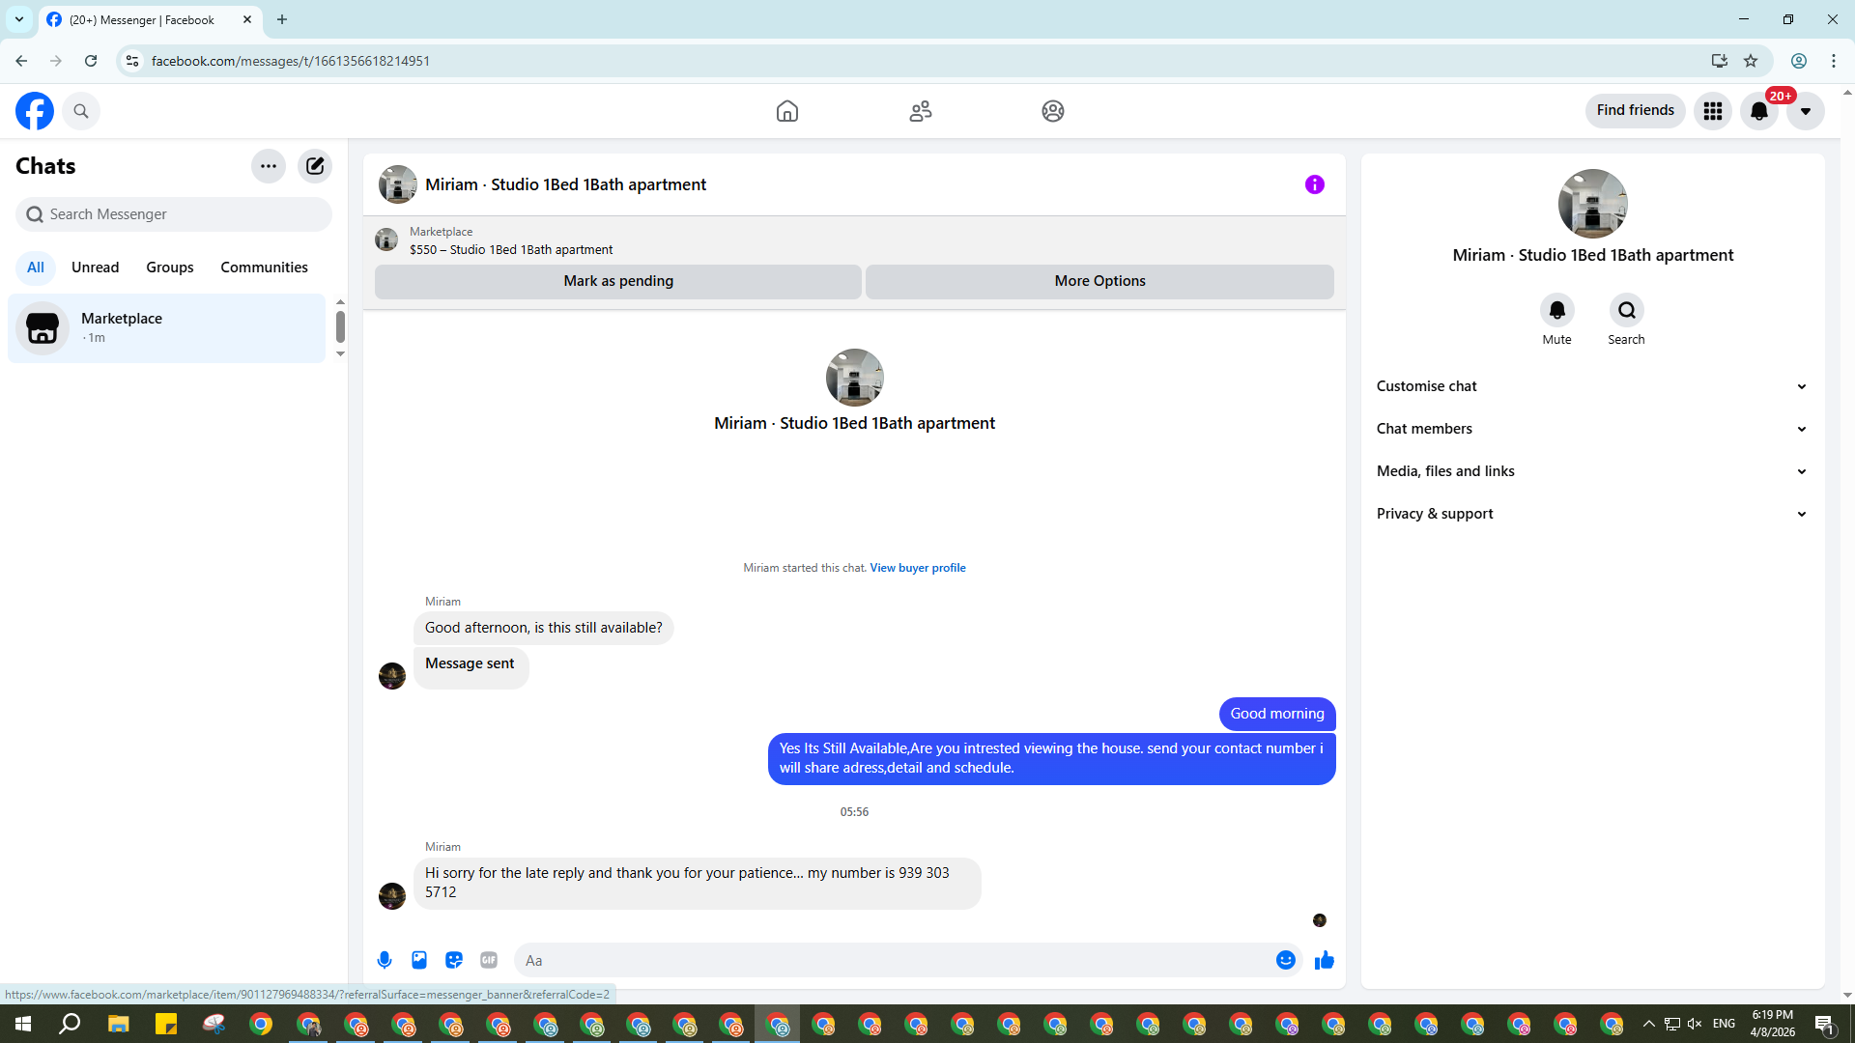Open the sticker picker icon
The height and width of the screenshot is (1043, 1855).
tap(454, 960)
